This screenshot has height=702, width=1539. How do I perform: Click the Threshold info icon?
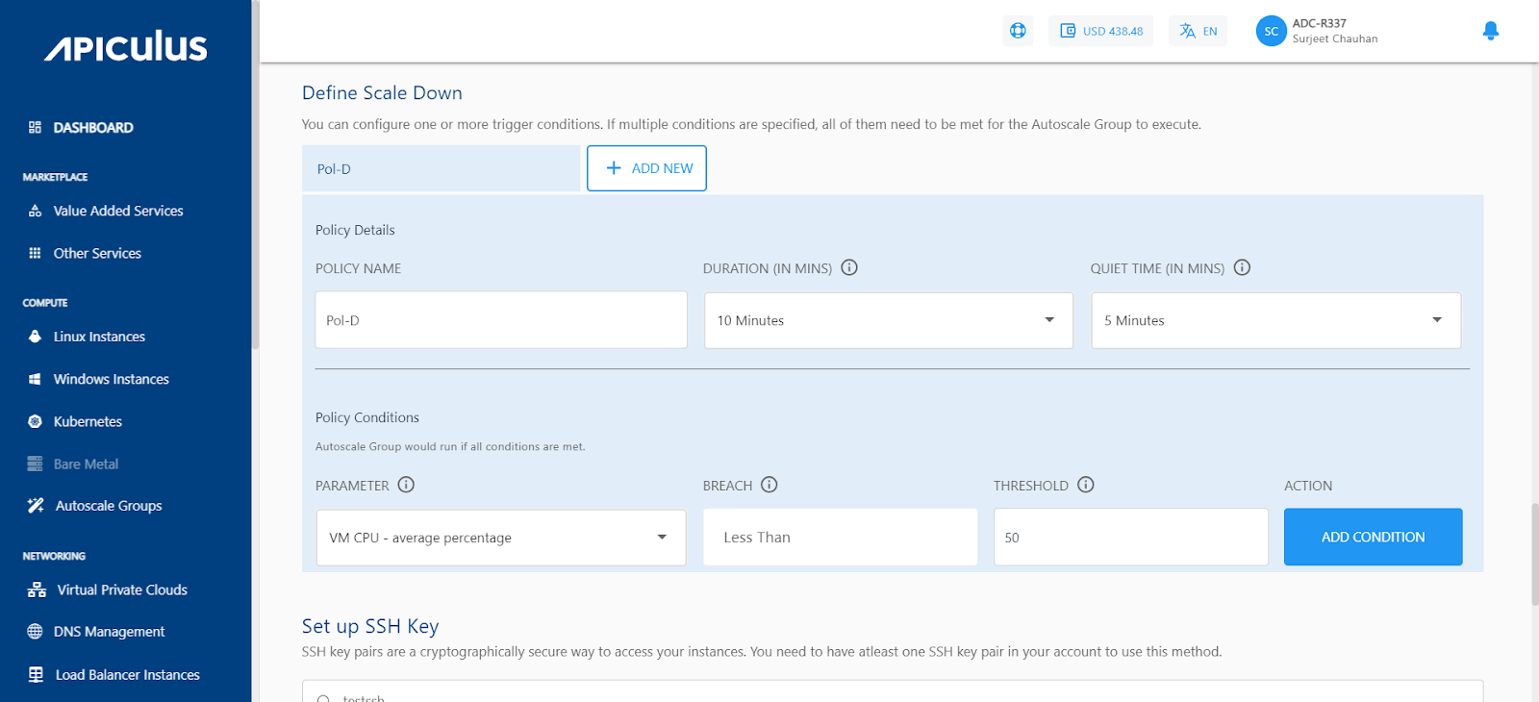[x=1086, y=485]
